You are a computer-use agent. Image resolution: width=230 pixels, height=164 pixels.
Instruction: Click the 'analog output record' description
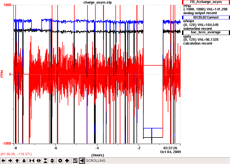pyautogui.click(x=200, y=13)
